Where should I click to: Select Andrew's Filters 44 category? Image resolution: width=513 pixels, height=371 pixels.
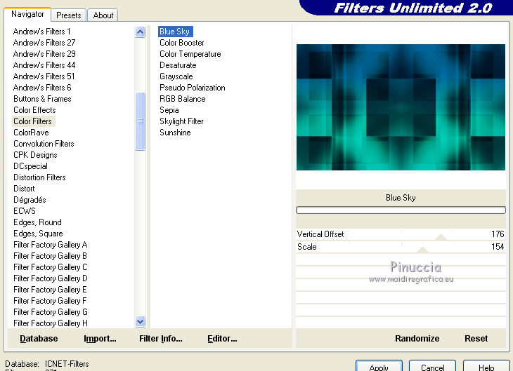click(44, 65)
